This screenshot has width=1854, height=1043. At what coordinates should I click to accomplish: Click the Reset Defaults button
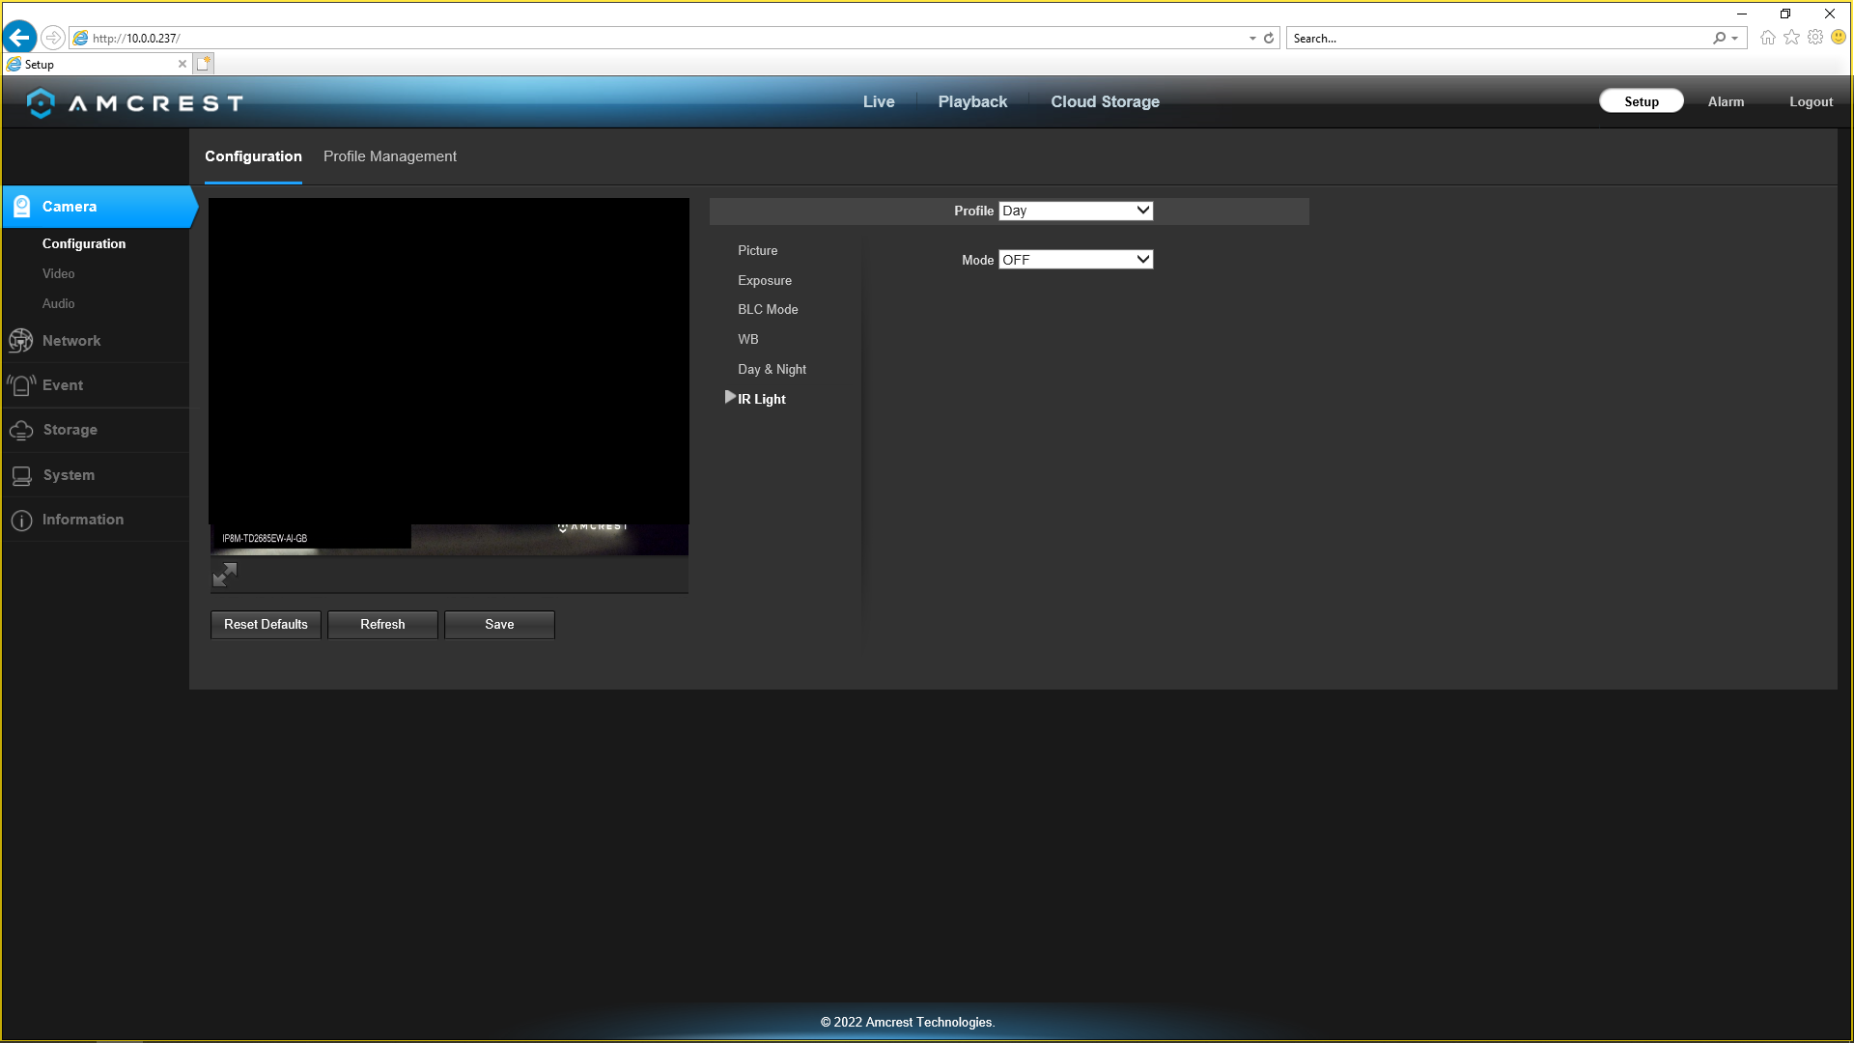point(266,625)
